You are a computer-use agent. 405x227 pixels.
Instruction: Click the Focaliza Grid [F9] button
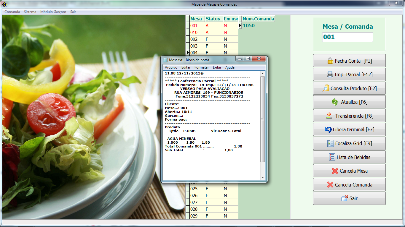(349, 143)
